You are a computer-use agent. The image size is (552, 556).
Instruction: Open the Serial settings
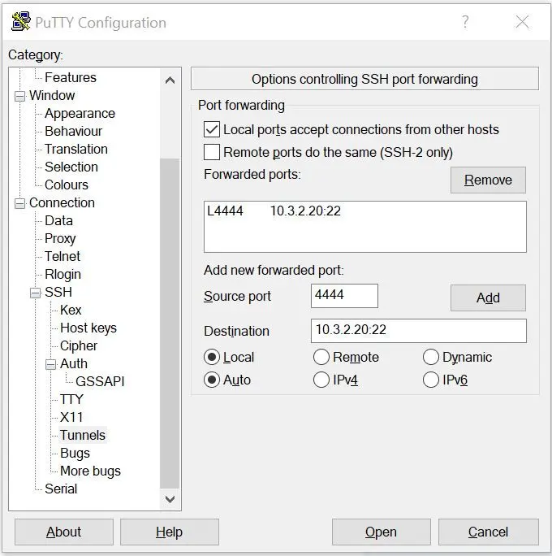(61, 489)
